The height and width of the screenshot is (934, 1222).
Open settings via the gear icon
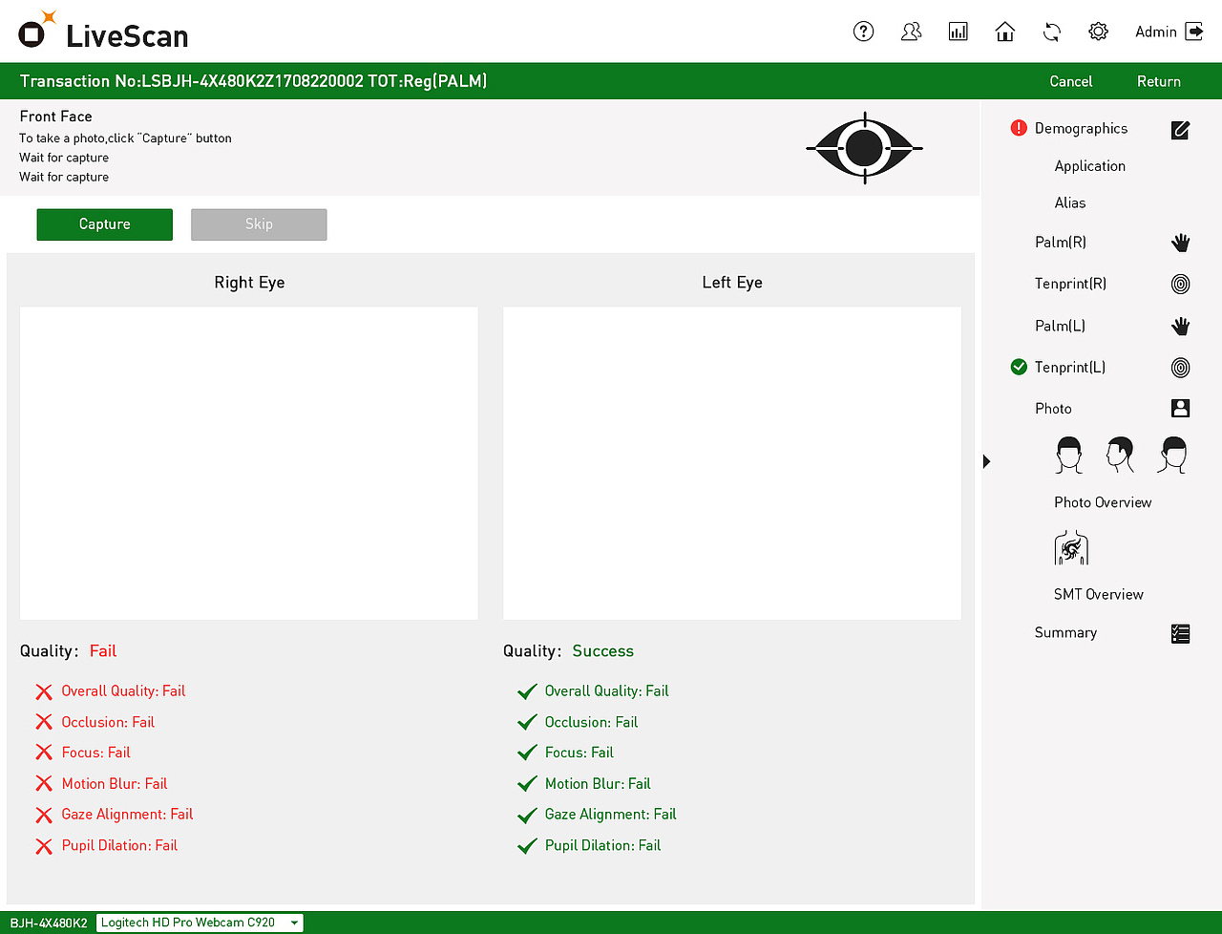coord(1098,31)
